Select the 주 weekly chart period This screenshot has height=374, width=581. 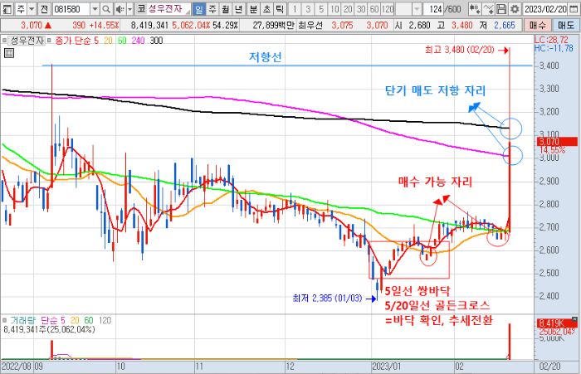[x=212, y=9]
